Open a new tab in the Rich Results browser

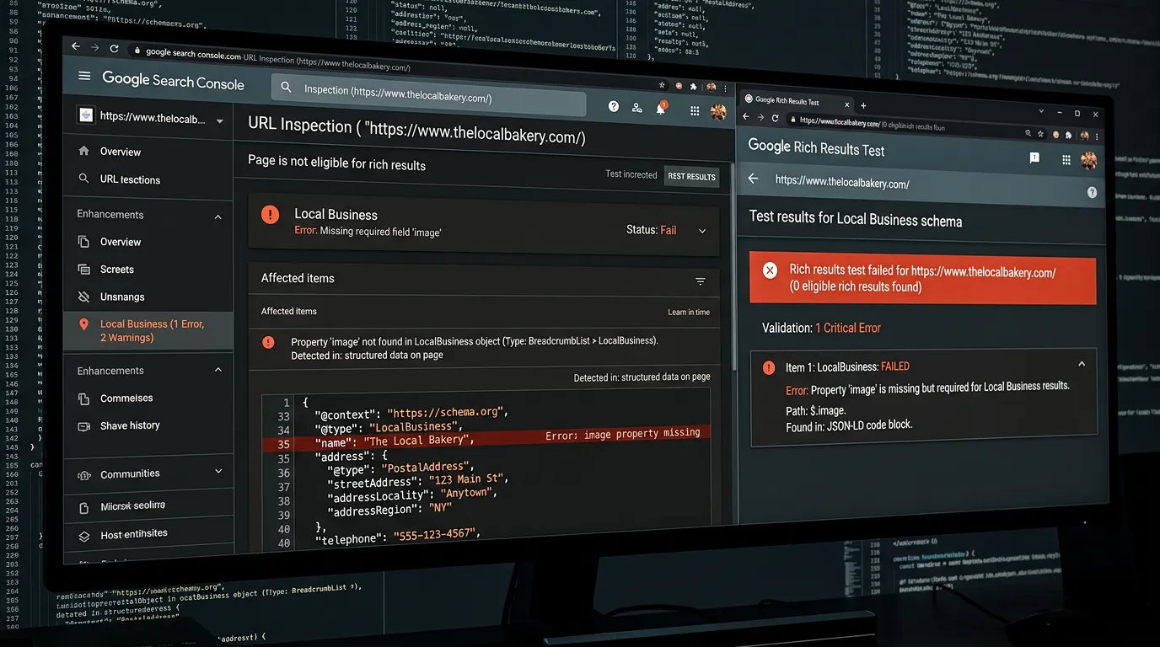pyautogui.click(x=863, y=105)
